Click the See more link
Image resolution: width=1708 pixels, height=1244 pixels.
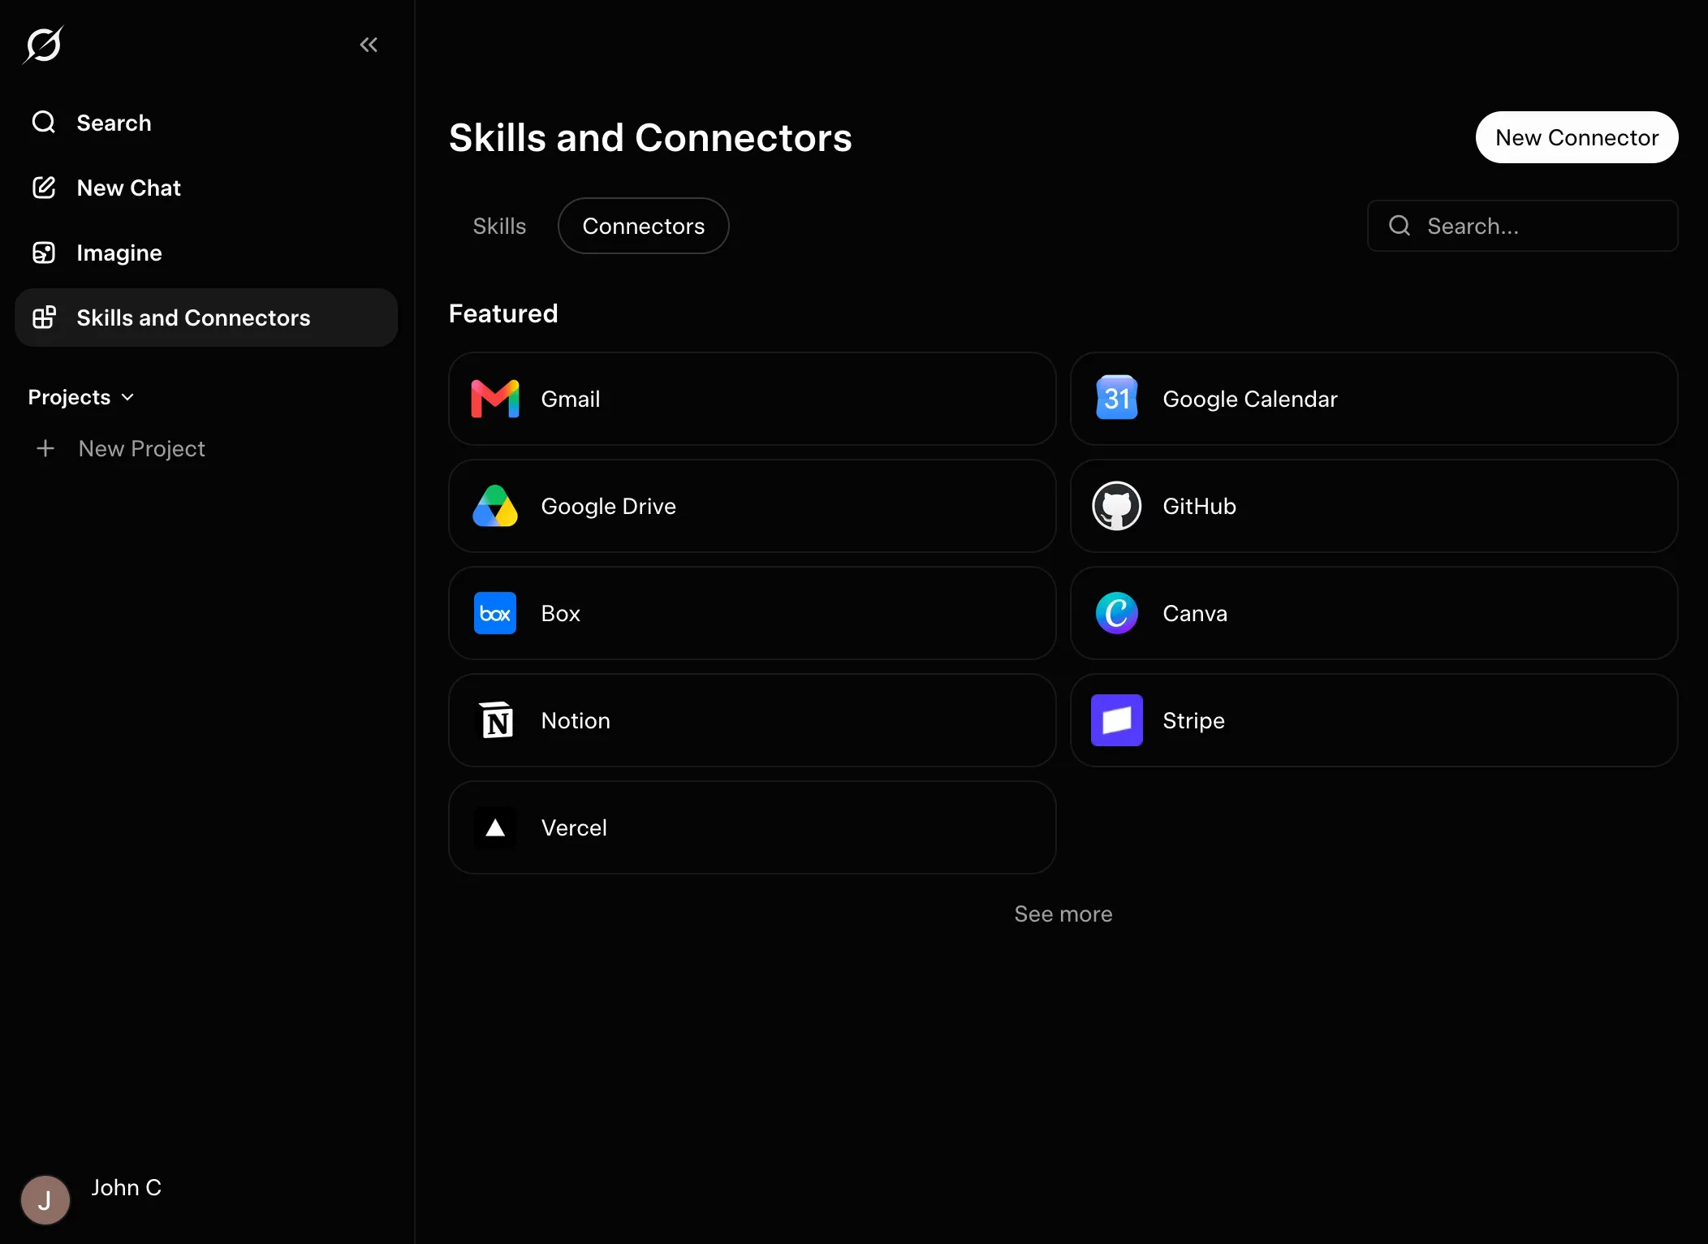click(1063, 914)
